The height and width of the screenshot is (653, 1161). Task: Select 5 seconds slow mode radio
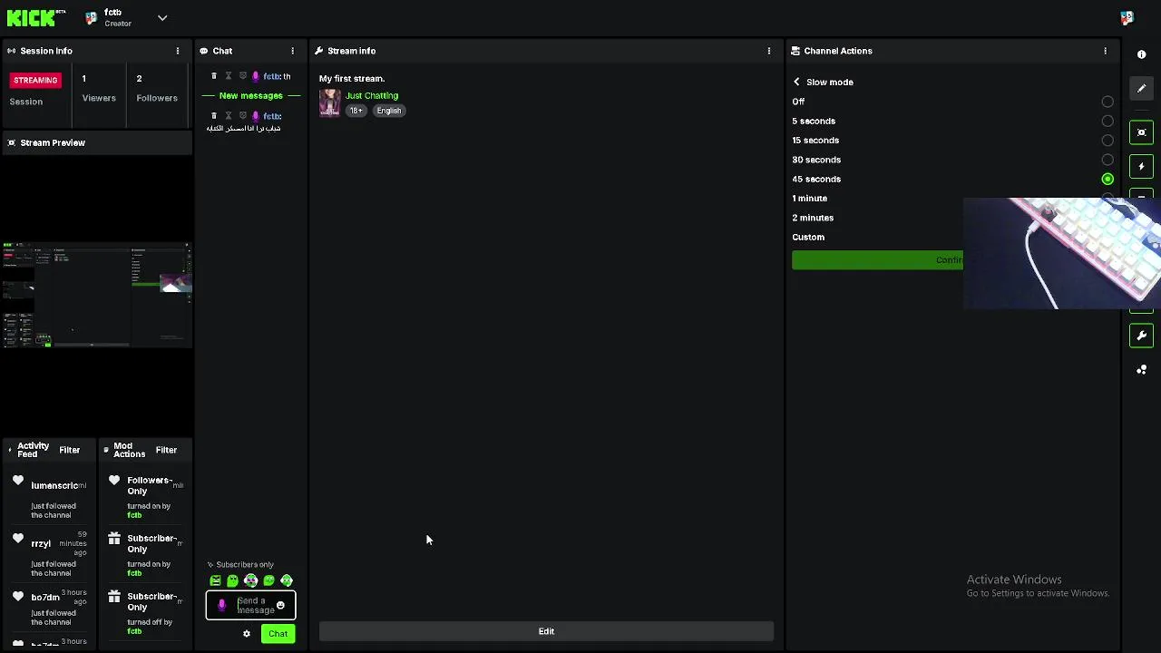coord(1107,121)
